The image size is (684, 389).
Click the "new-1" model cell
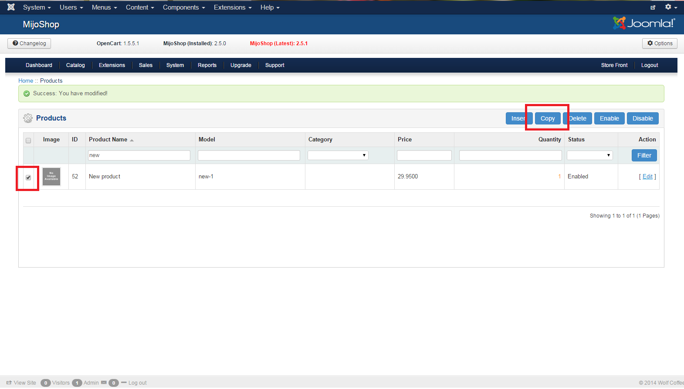[x=206, y=177]
